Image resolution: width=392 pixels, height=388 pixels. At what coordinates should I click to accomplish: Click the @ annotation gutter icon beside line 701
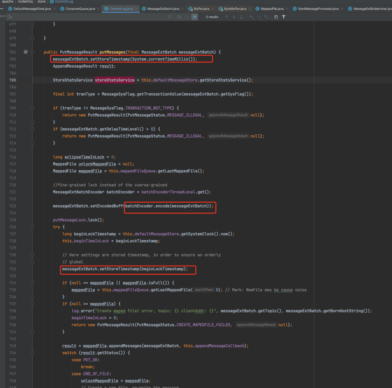coord(25,52)
